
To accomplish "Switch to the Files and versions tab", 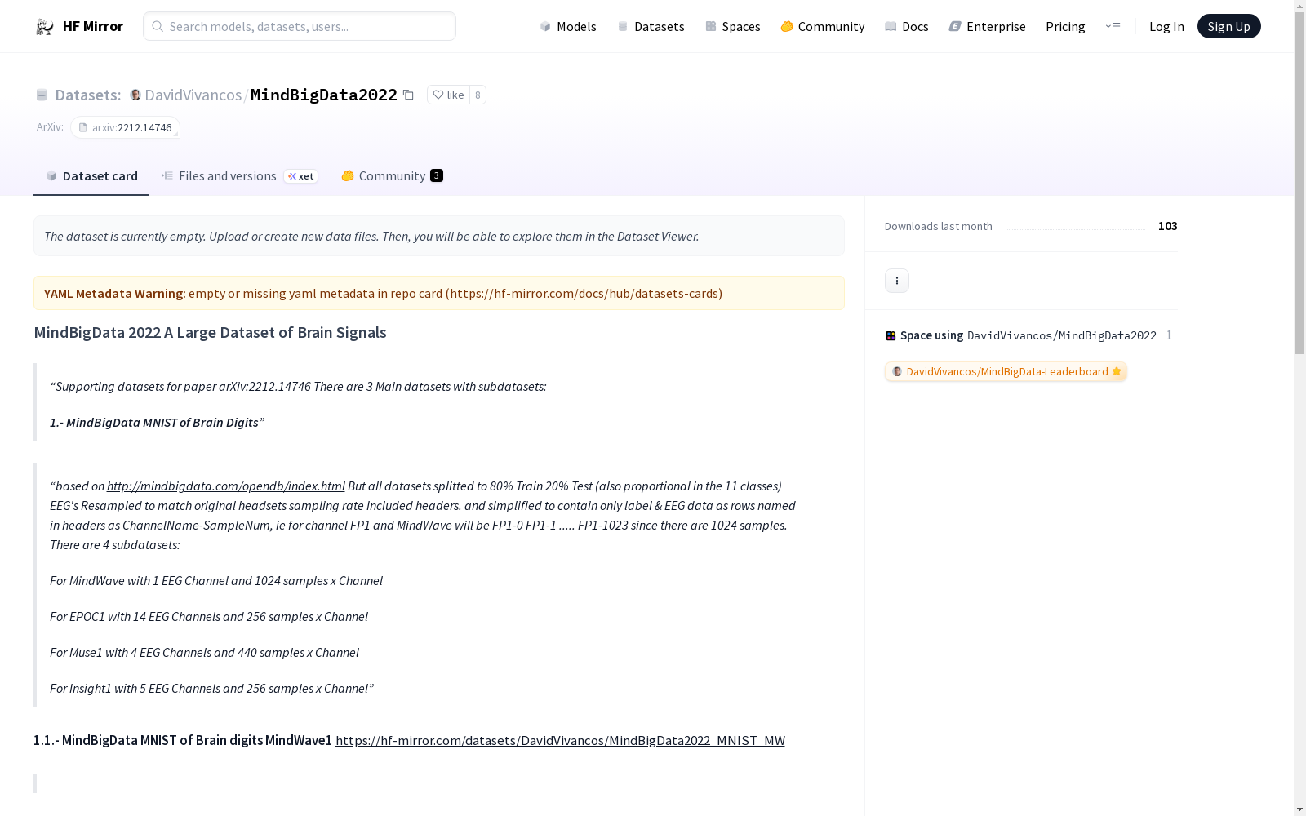I will point(239,176).
